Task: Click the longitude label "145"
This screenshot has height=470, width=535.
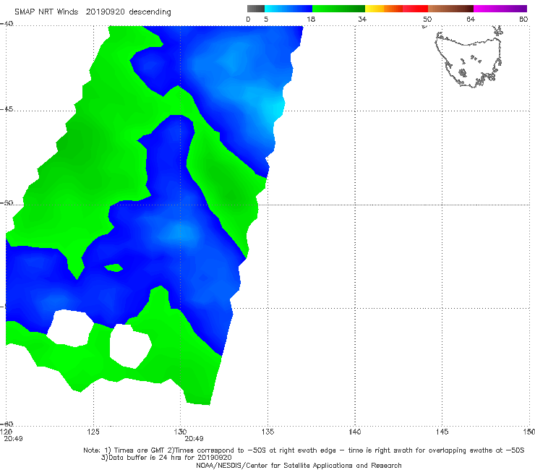Action: click(442, 432)
